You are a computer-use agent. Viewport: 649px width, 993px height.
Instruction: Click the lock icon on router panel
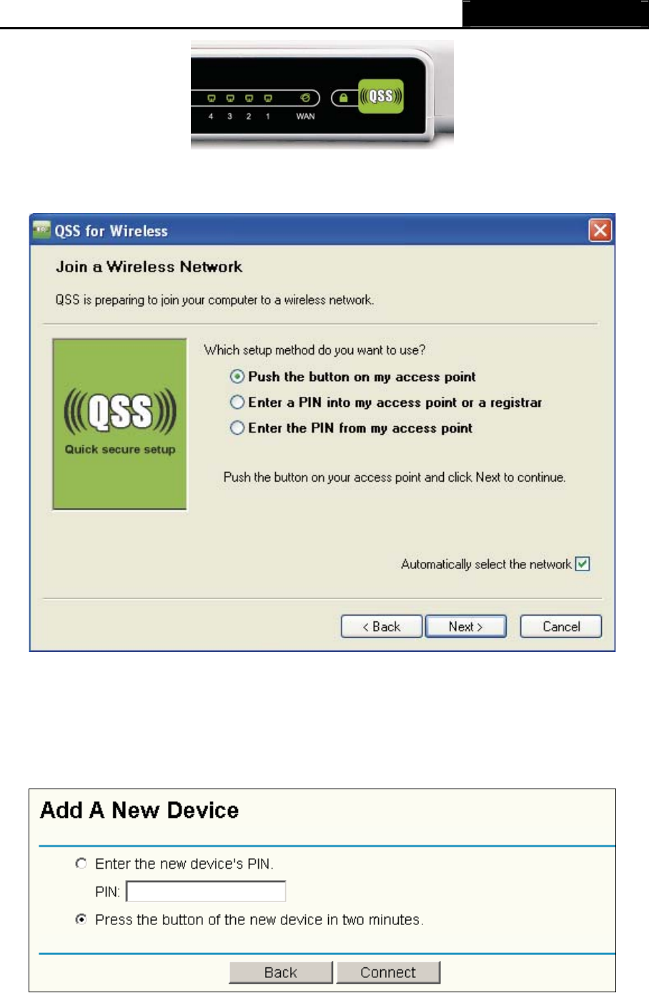(344, 98)
